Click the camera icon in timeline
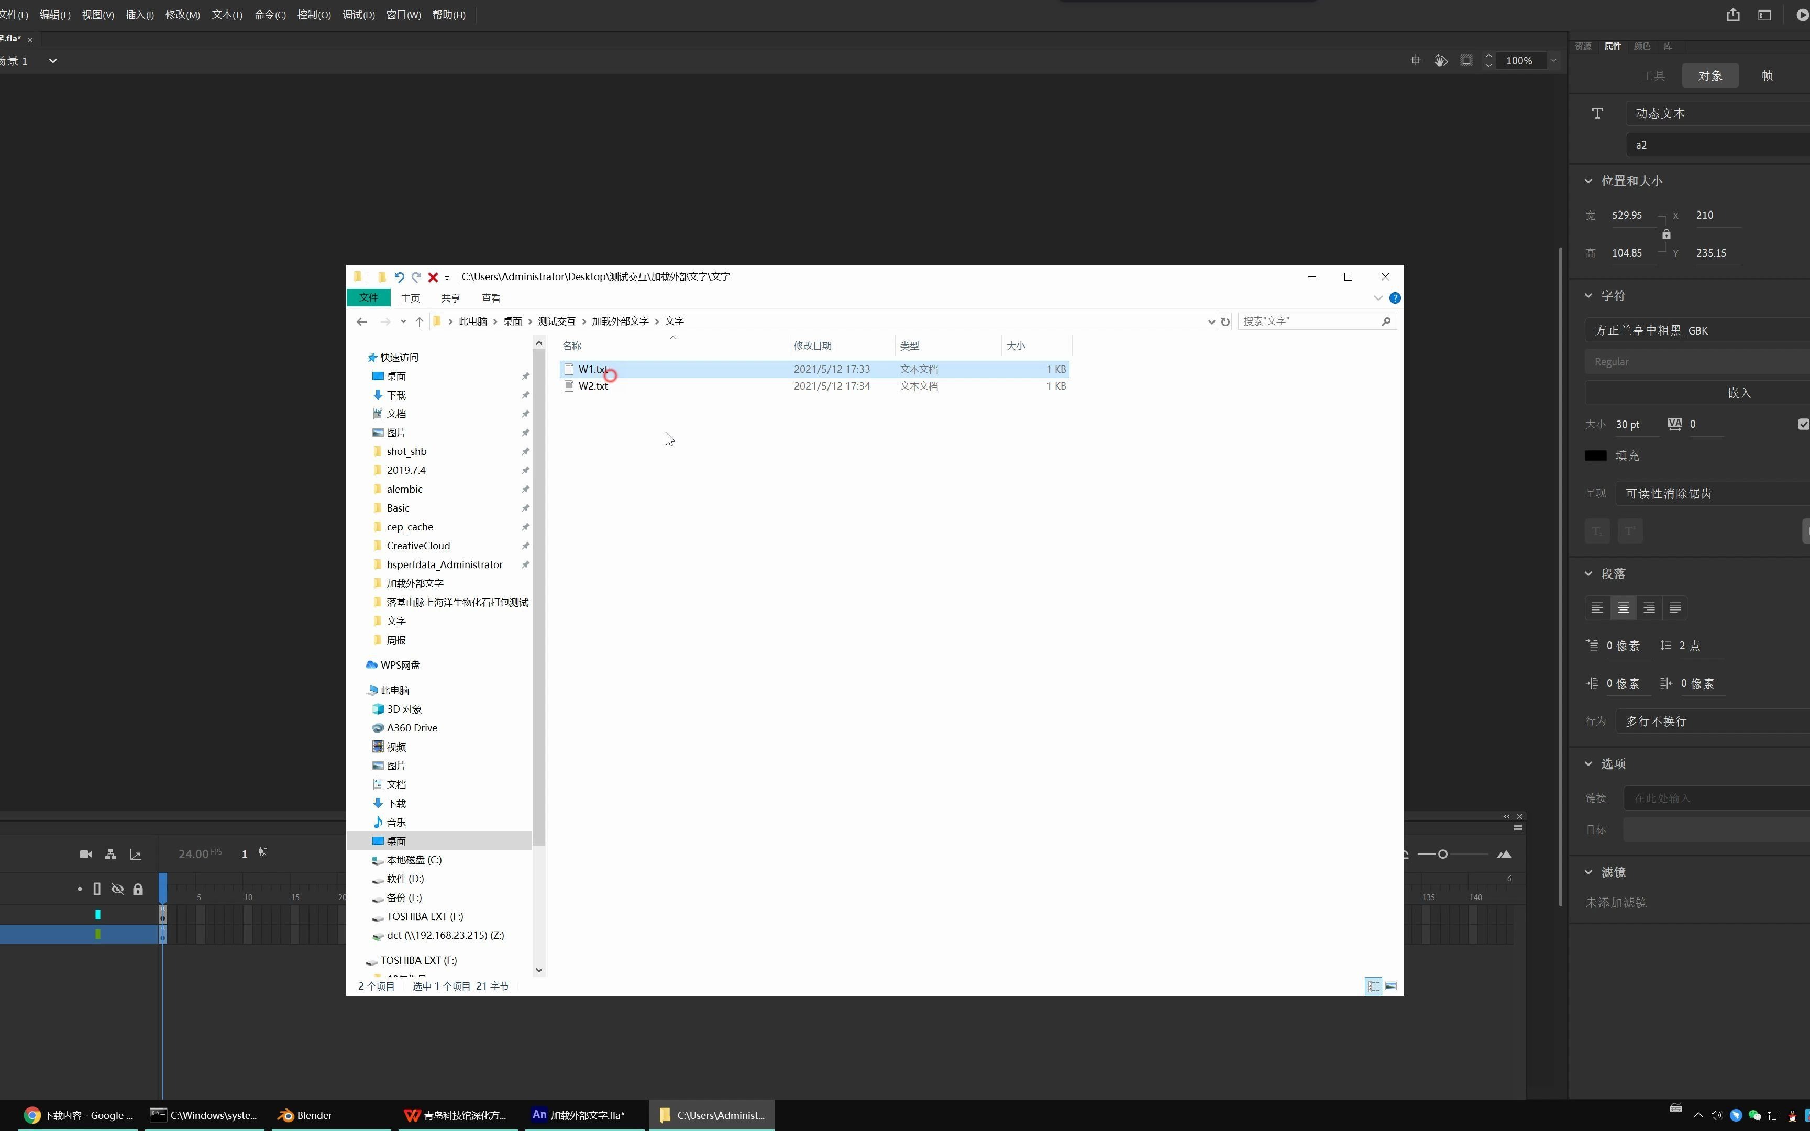The height and width of the screenshot is (1131, 1810). coord(86,854)
